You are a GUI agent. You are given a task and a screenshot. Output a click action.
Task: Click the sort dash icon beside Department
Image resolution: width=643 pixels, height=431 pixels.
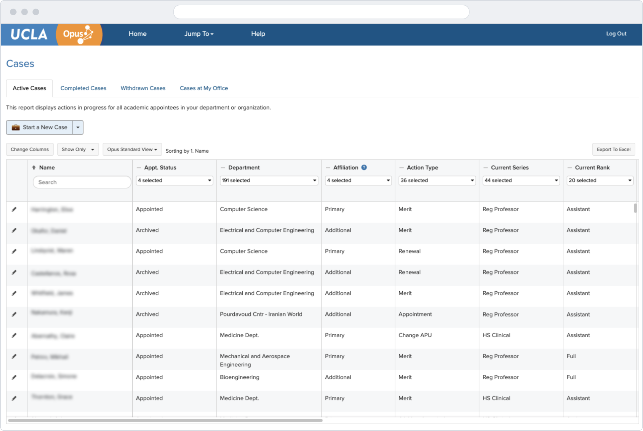point(223,168)
